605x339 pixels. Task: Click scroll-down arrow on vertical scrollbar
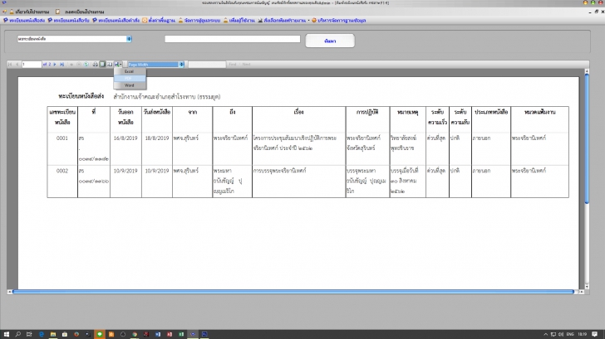tap(587, 287)
